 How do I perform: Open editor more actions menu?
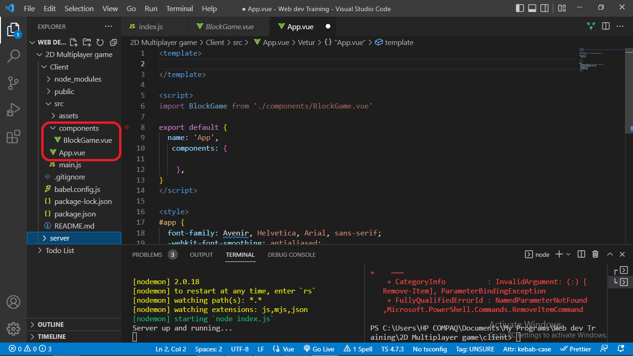click(620, 26)
